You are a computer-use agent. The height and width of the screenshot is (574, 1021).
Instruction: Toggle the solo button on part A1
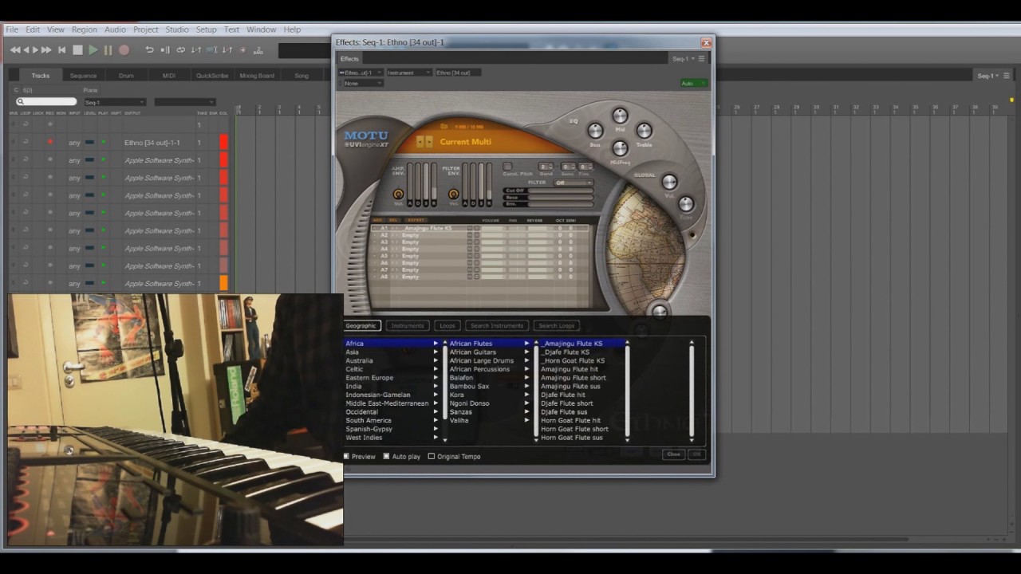tap(476, 228)
